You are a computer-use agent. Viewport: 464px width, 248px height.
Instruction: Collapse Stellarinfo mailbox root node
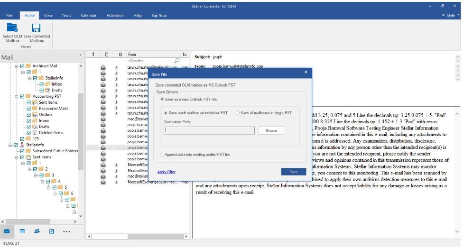point(10,145)
